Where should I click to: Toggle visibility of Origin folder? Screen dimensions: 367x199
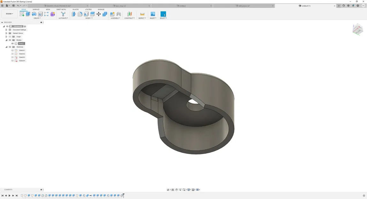click(x=10, y=37)
